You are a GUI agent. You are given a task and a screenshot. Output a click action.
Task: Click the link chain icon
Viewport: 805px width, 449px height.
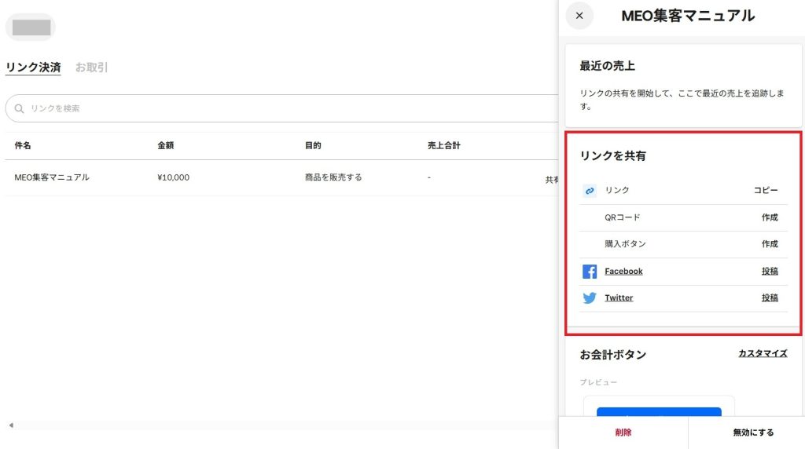click(x=590, y=191)
